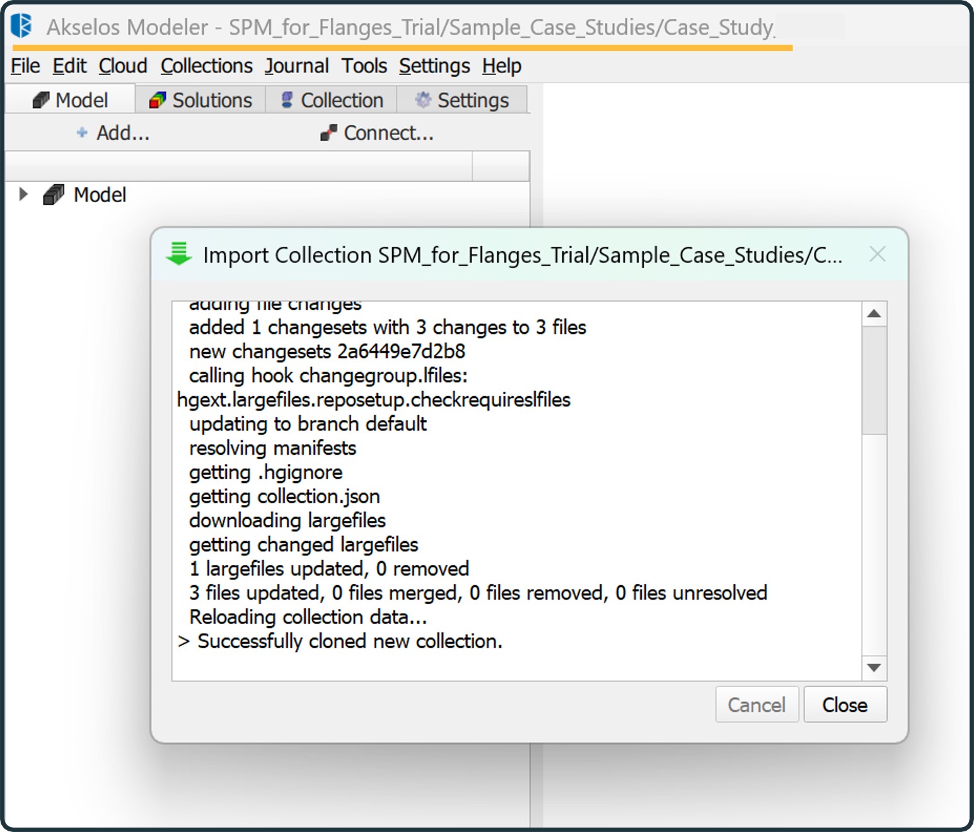Click the Model tab cube icon

(x=41, y=100)
